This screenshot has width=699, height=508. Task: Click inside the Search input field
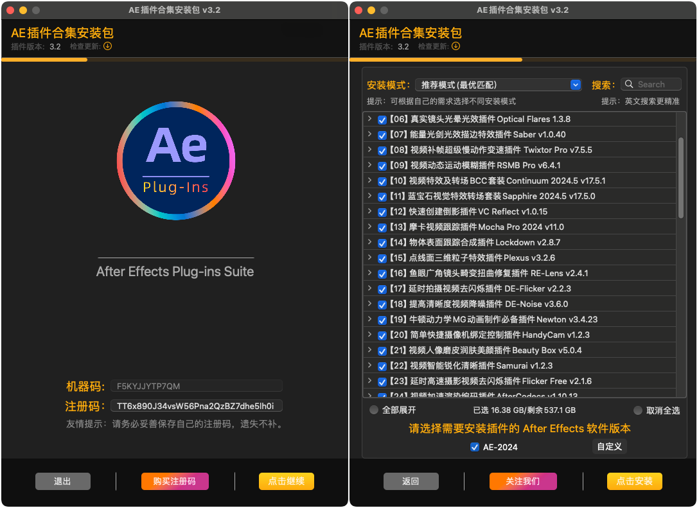pyautogui.click(x=655, y=84)
